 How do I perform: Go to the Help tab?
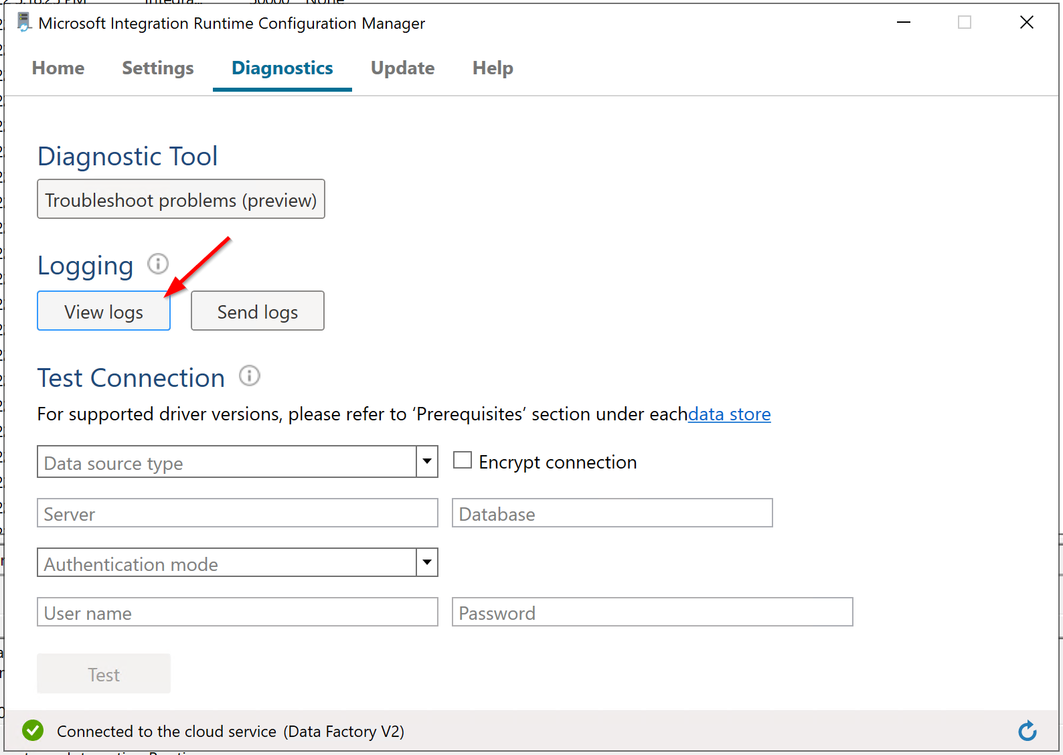pyautogui.click(x=493, y=68)
